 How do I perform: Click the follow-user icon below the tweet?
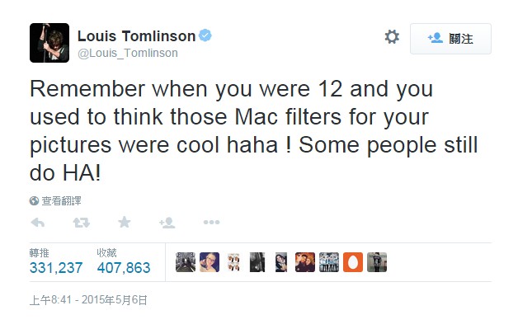[167, 223]
